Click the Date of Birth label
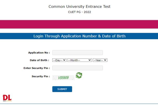158x105 pixels. pyautogui.click(x=39, y=60)
